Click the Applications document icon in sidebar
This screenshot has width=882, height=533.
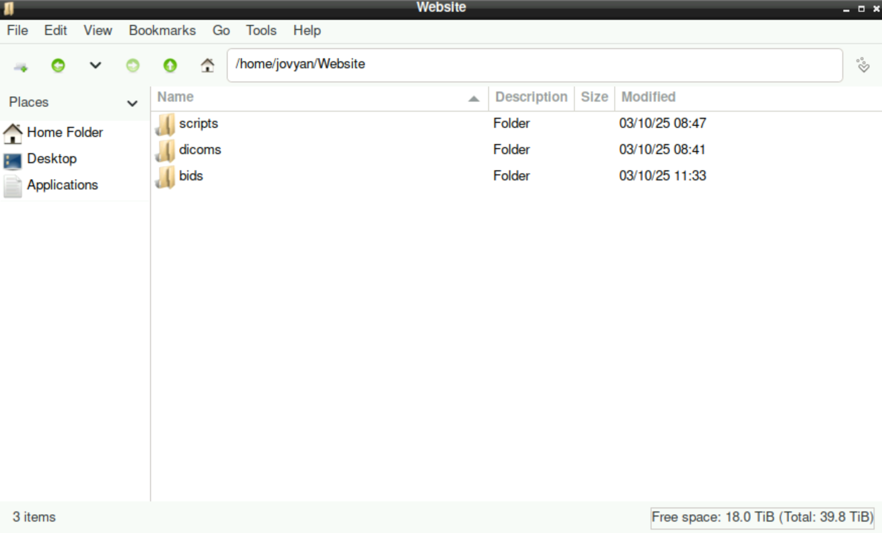point(13,186)
